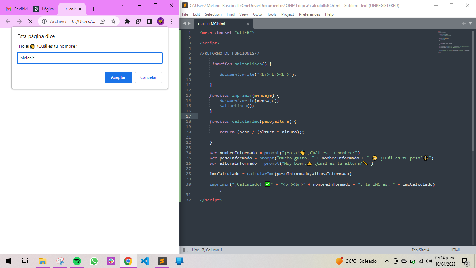Open the Snipping Tool taskbar icon
The image size is (476, 268).
[60, 261]
